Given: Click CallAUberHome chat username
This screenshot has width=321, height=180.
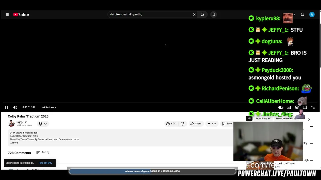Looking at the screenshot, I should click(275, 101).
